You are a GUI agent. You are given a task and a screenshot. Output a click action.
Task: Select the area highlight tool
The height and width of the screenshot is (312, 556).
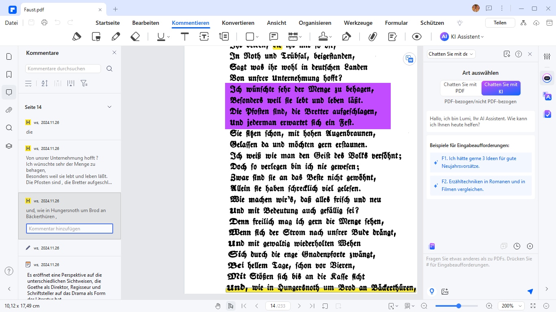96,37
